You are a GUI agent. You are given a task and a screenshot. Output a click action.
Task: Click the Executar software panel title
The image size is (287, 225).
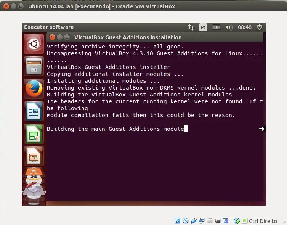(49, 27)
